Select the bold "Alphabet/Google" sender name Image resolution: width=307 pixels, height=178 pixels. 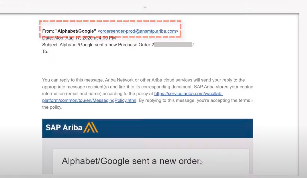[76, 31]
